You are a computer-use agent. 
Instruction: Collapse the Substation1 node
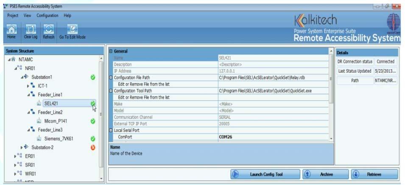pyautogui.click(x=22, y=77)
